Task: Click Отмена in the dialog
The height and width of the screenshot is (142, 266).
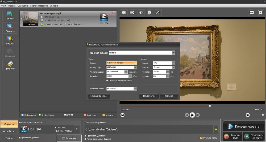Action: (169, 96)
